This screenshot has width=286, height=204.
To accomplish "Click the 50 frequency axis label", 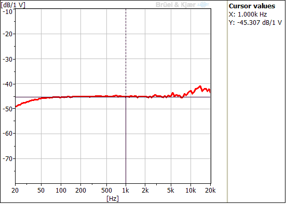I will pyautogui.click(x=41, y=191).
